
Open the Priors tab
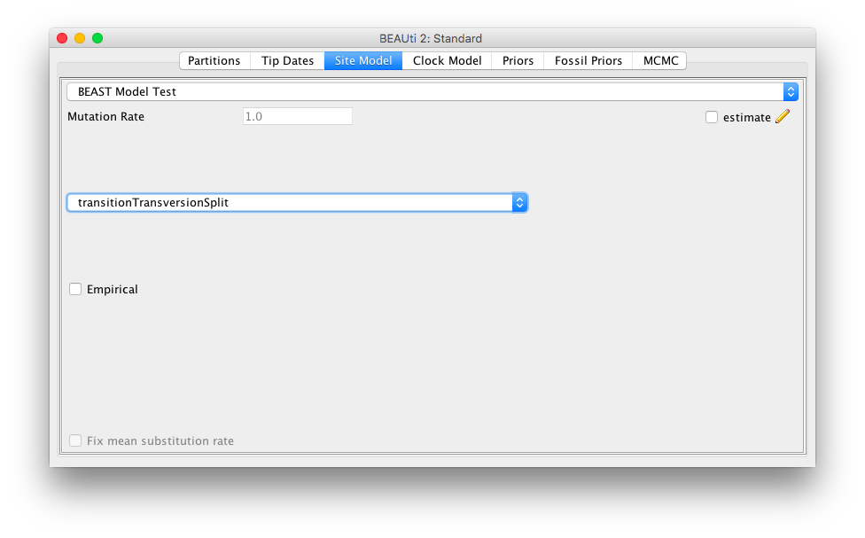click(x=518, y=60)
